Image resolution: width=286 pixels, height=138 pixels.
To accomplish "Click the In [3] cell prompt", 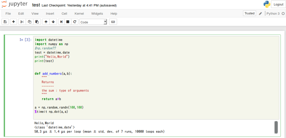I will point(25,40).
